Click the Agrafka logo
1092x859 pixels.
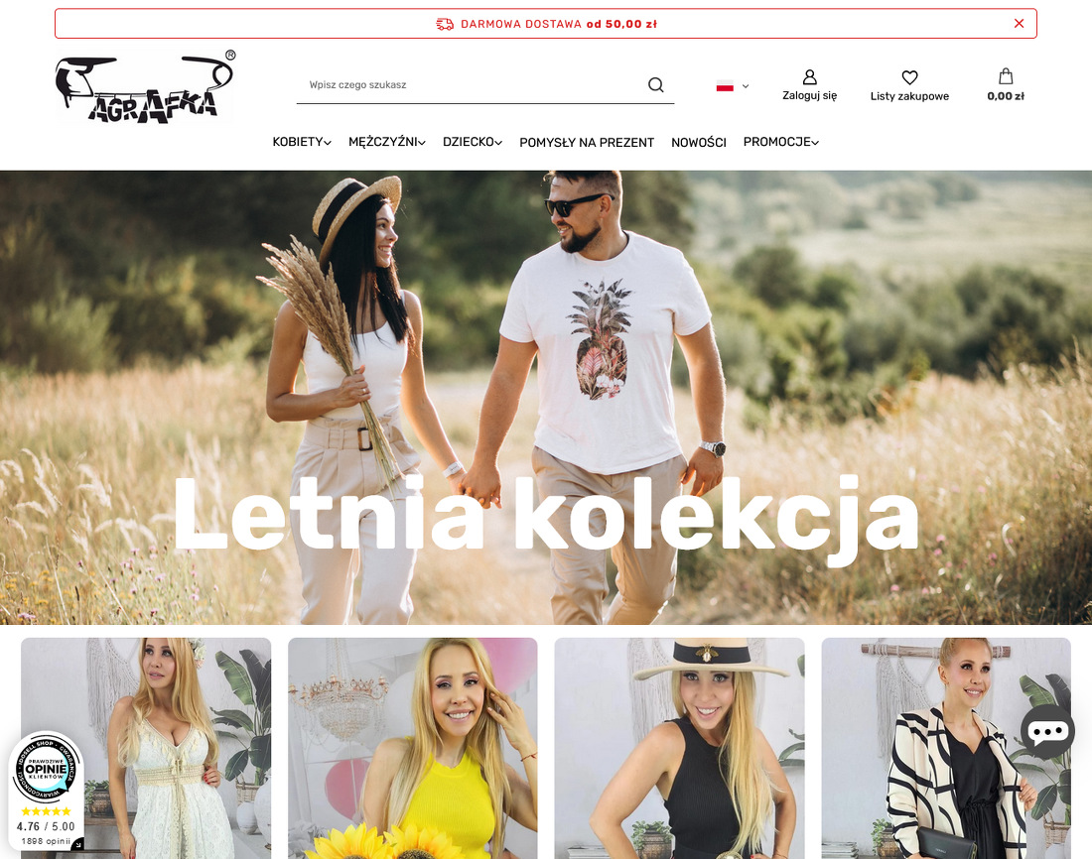click(x=146, y=87)
